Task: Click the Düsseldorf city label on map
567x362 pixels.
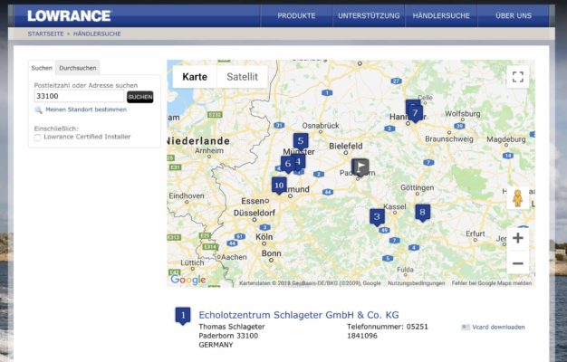Action: click(x=255, y=214)
